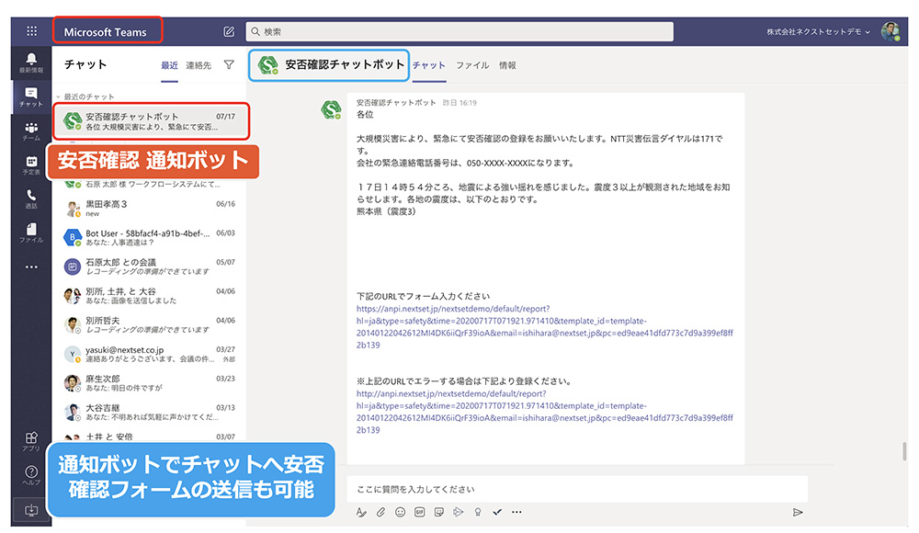Expand the 株式会社ネクストセットデモ organization dropdown
Image resolution: width=919 pixels, height=533 pixels.
818,31
